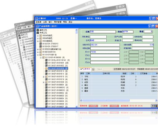Click the 基本工艺 library icon in tree

pyautogui.click(x=38, y=30)
